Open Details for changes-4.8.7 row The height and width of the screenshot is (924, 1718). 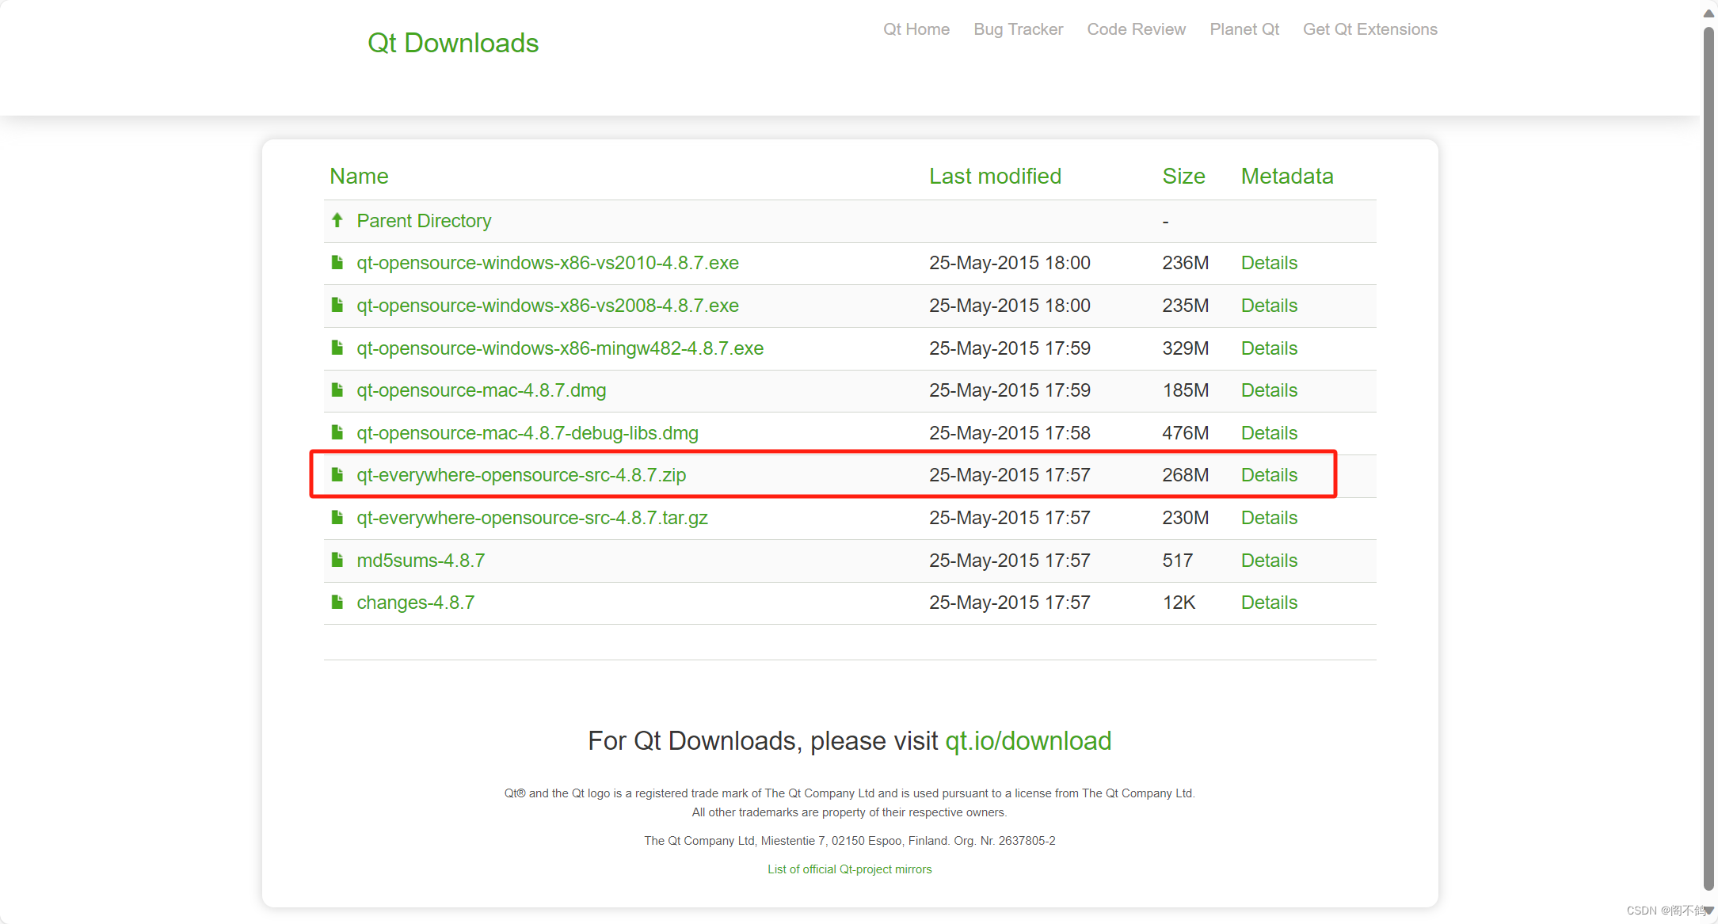tap(1269, 603)
